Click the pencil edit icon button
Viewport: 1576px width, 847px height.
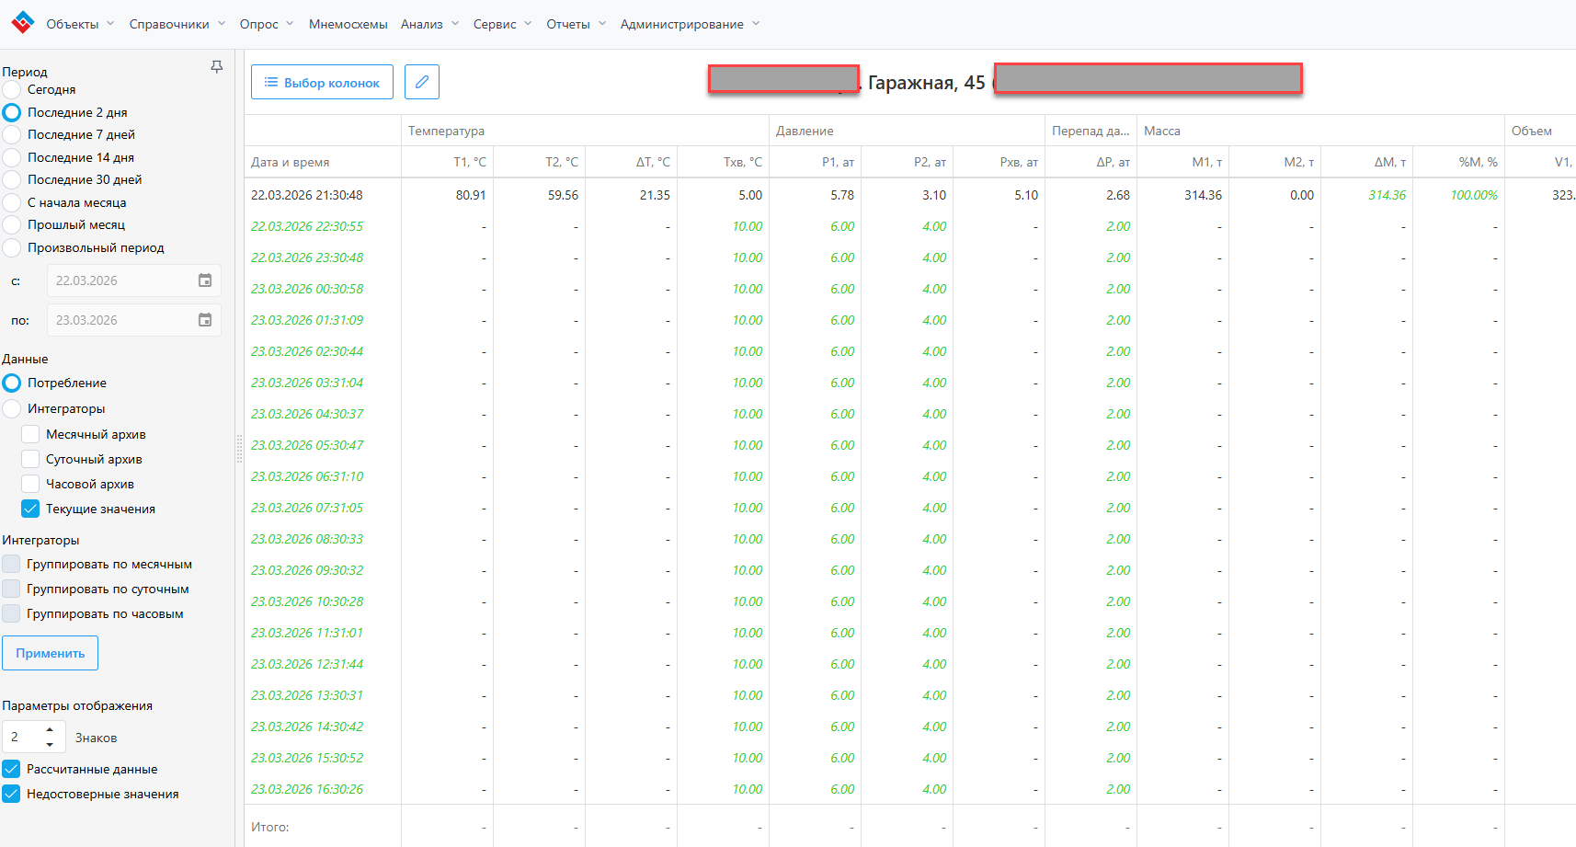pos(421,82)
